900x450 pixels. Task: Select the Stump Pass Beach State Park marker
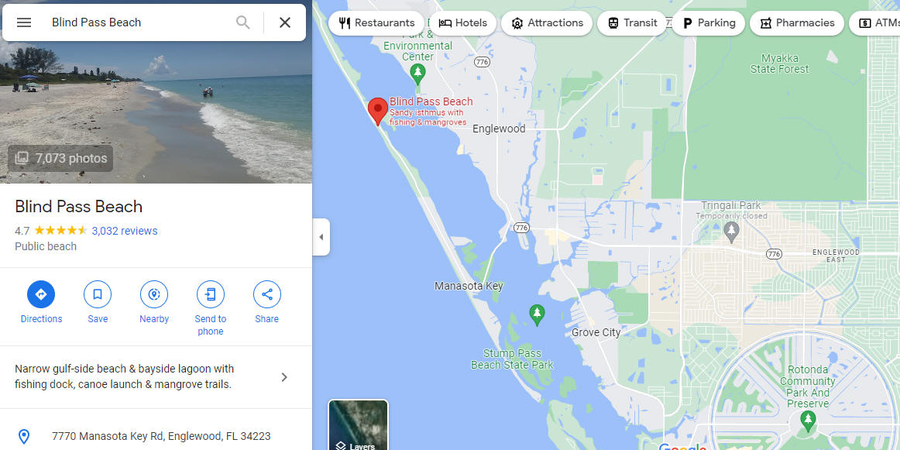537,314
